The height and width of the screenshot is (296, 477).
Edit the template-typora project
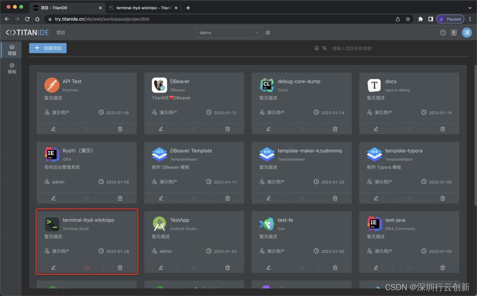click(376, 198)
